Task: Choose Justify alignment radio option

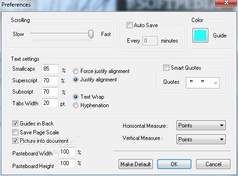Action: [x=76, y=80]
